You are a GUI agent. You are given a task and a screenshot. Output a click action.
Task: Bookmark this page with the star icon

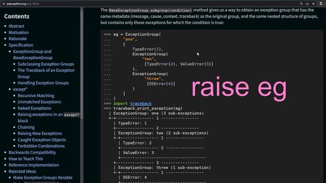pyautogui.click(x=314, y=4)
